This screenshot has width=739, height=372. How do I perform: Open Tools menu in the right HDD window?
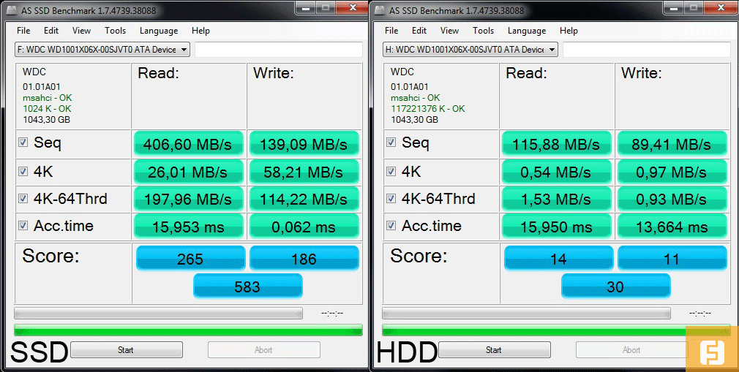[x=483, y=31]
